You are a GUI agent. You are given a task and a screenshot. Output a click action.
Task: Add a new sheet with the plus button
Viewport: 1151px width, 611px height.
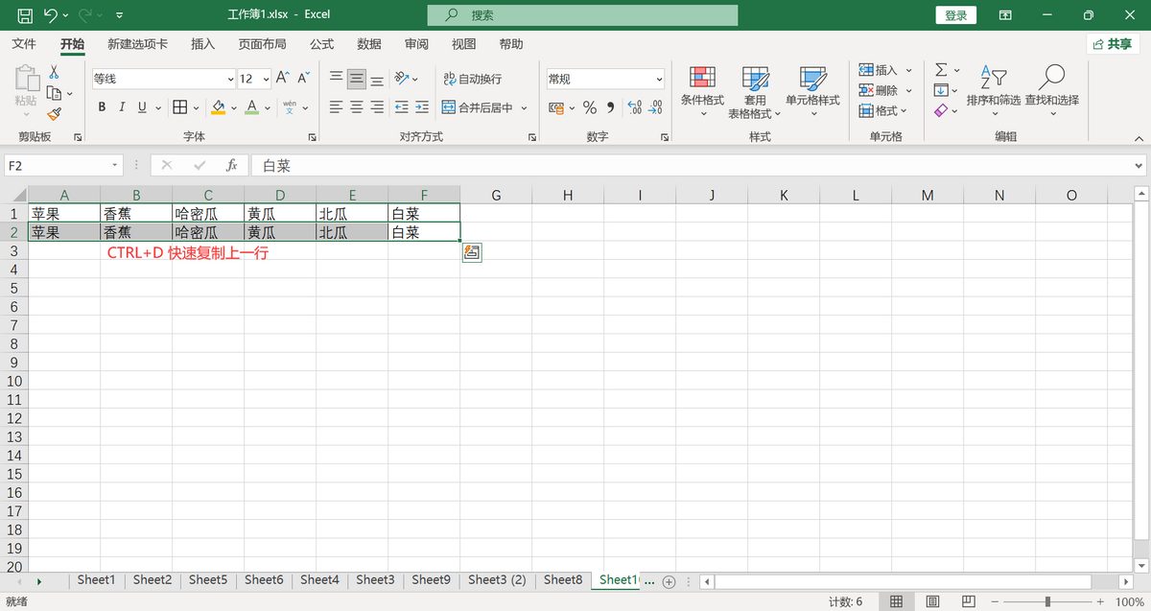point(669,581)
